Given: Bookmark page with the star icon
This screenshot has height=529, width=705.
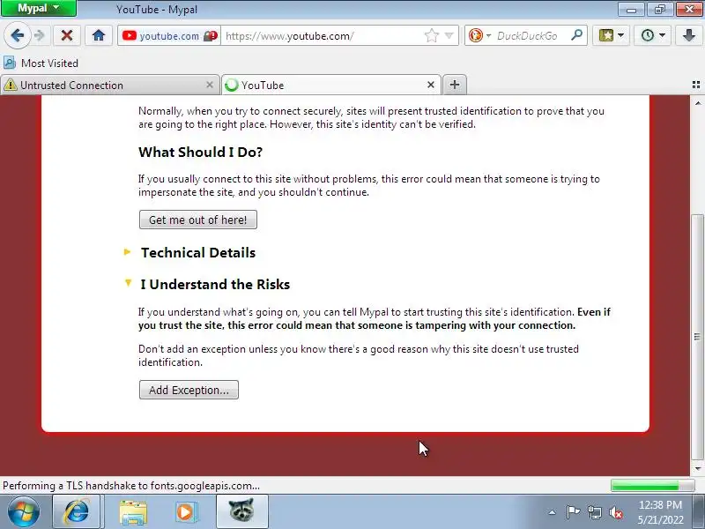Looking at the screenshot, I should [431, 35].
